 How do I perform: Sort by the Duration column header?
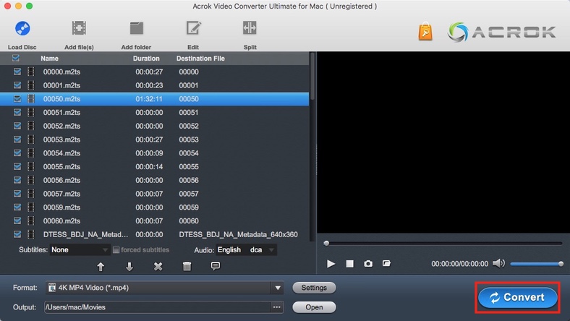click(146, 59)
